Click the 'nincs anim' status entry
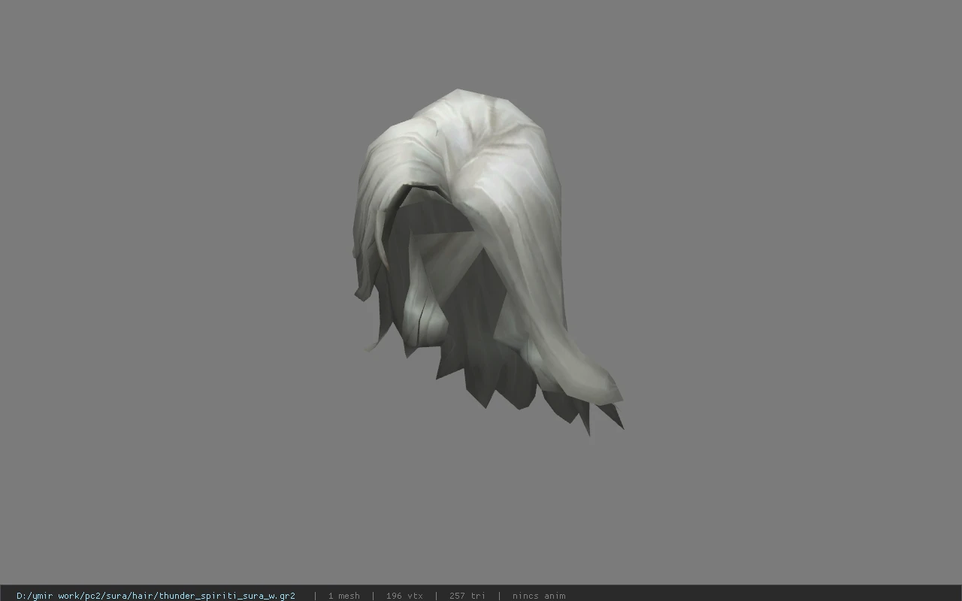Image resolution: width=962 pixels, height=601 pixels. 539,596
